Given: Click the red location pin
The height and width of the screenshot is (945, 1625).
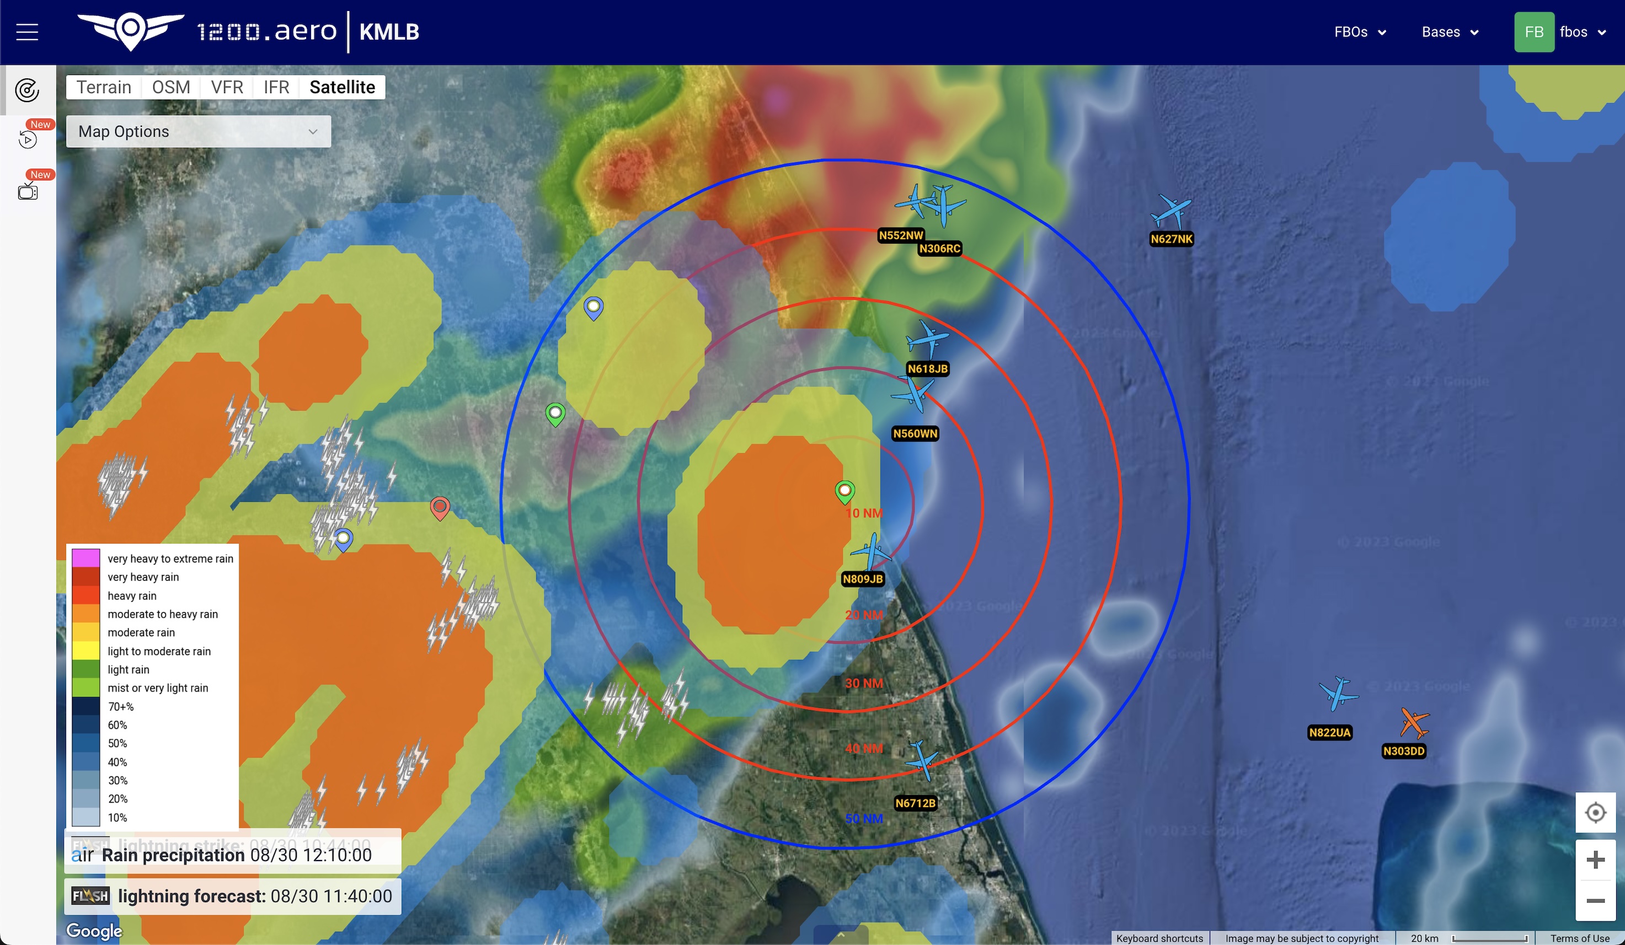Looking at the screenshot, I should 440,508.
